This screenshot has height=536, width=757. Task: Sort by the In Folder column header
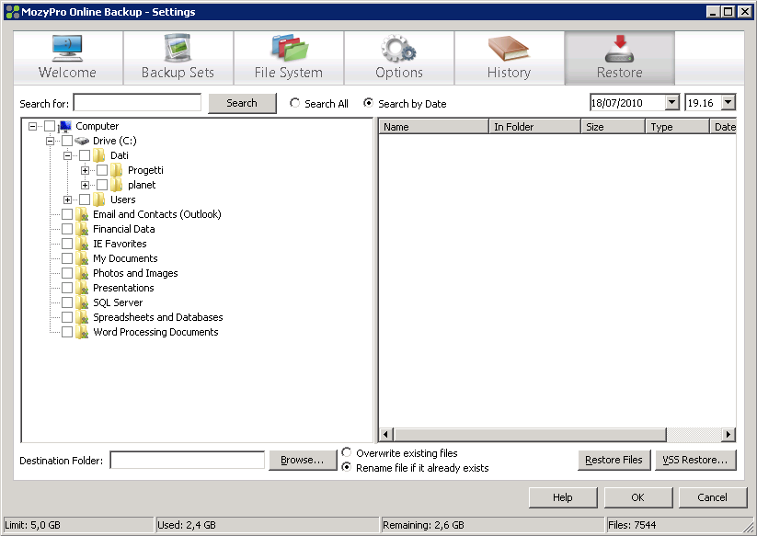(534, 127)
